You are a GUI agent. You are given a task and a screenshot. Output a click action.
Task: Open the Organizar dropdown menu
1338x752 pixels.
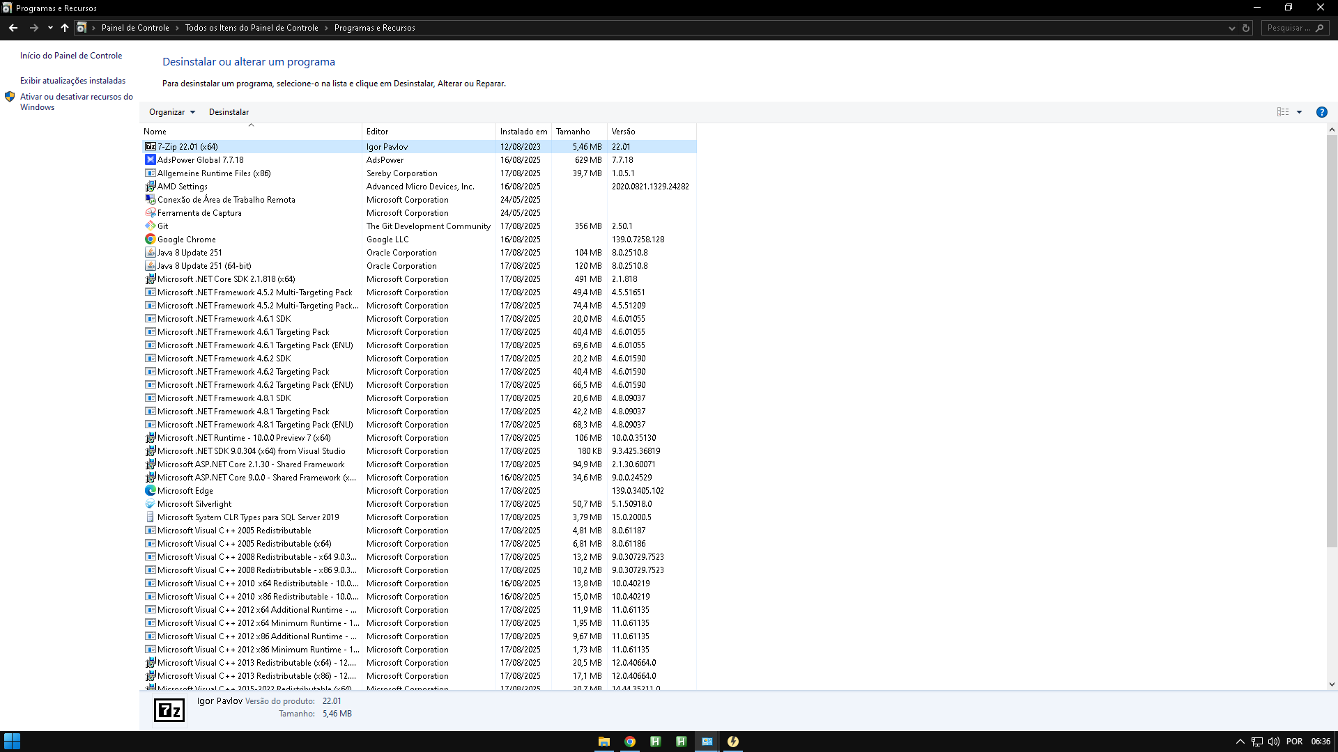pyautogui.click(x=172, y=112)
